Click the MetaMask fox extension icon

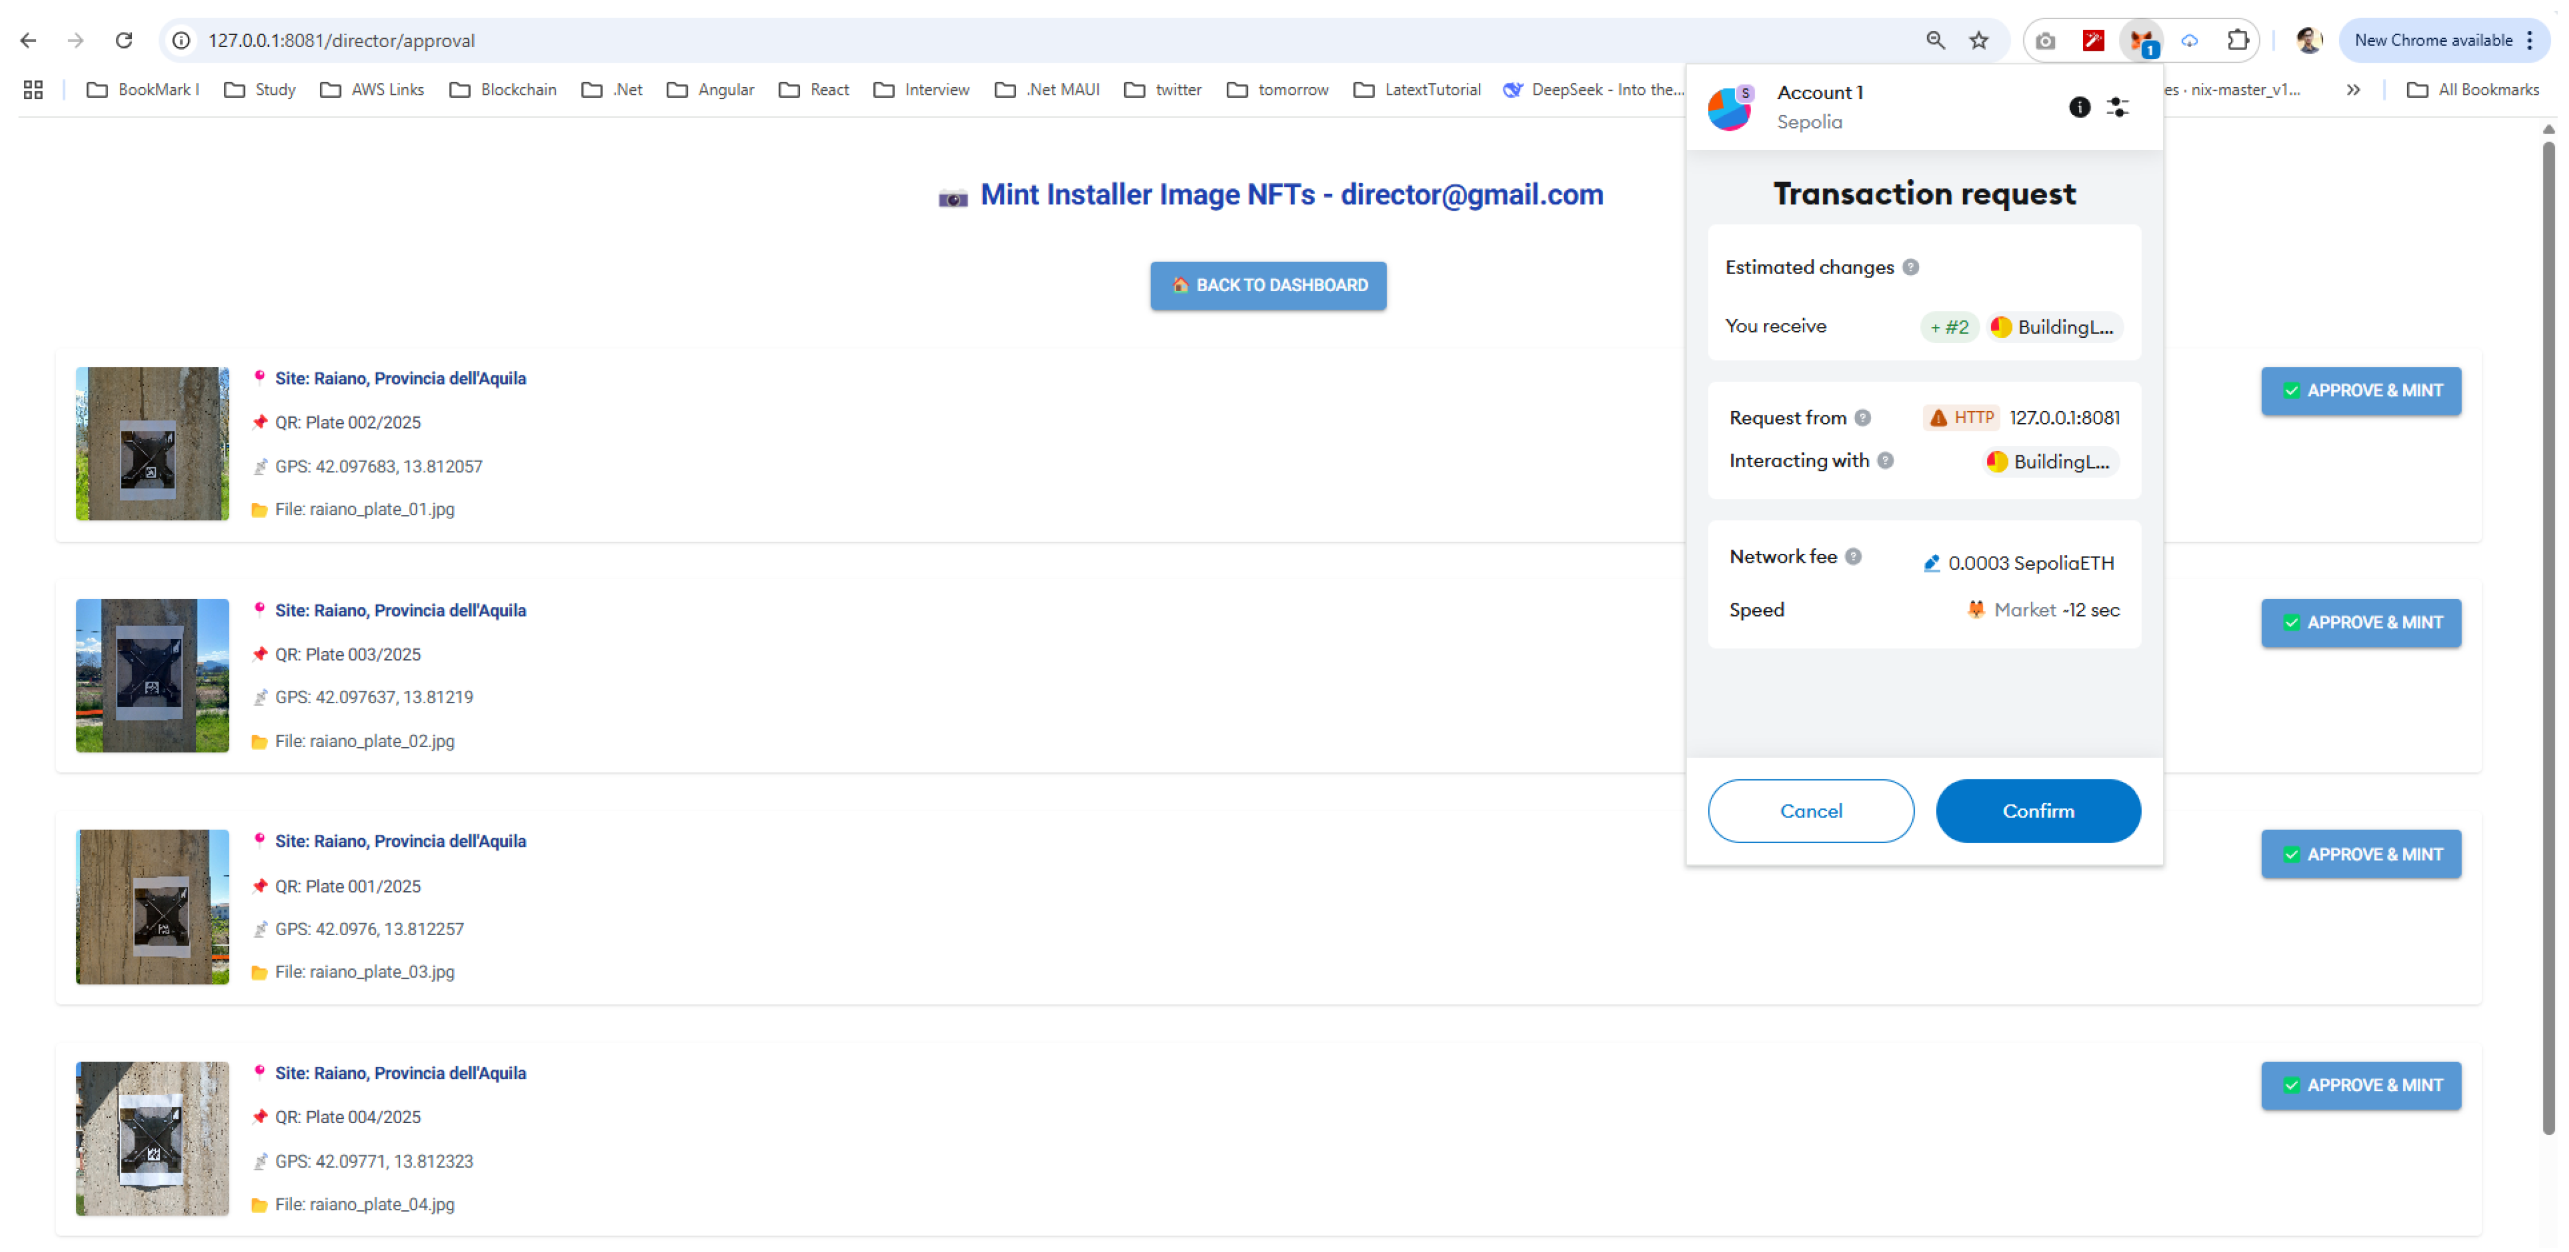click(x=2141, y=41)
